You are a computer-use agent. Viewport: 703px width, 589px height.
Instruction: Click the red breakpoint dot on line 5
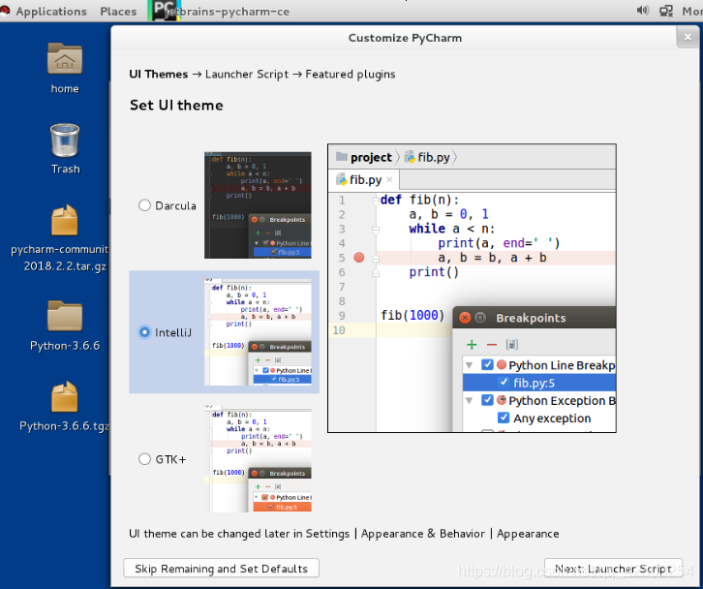click(358, 258)
